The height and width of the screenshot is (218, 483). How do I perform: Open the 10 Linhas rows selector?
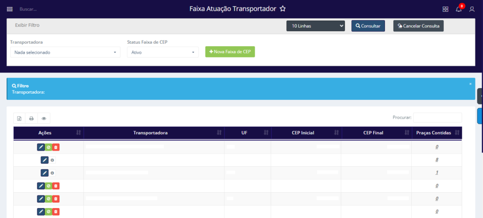[316, 26]
